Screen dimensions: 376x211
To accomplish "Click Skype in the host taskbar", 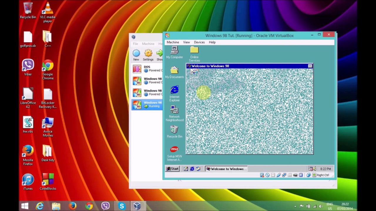I will (122, 206).
